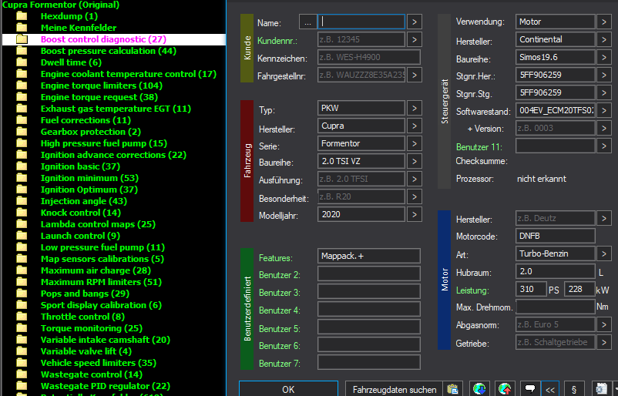Viewport: 618px width, 396px height.
Task: Click folder icon beside Fuel corrections (11)
Action: click(x=22, y=120)
